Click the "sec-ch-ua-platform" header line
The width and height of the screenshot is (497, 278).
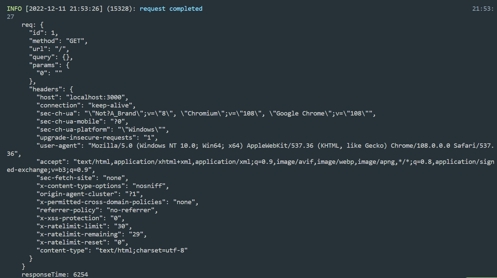coord(103,130)
